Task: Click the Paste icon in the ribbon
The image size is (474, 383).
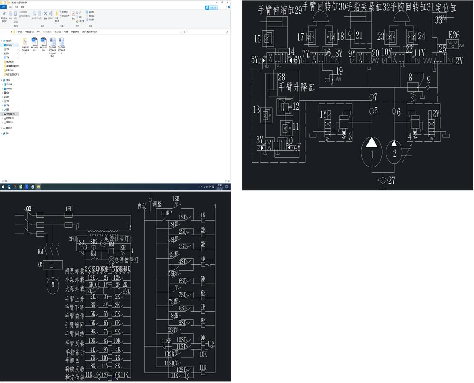Action: click(15, 14)
